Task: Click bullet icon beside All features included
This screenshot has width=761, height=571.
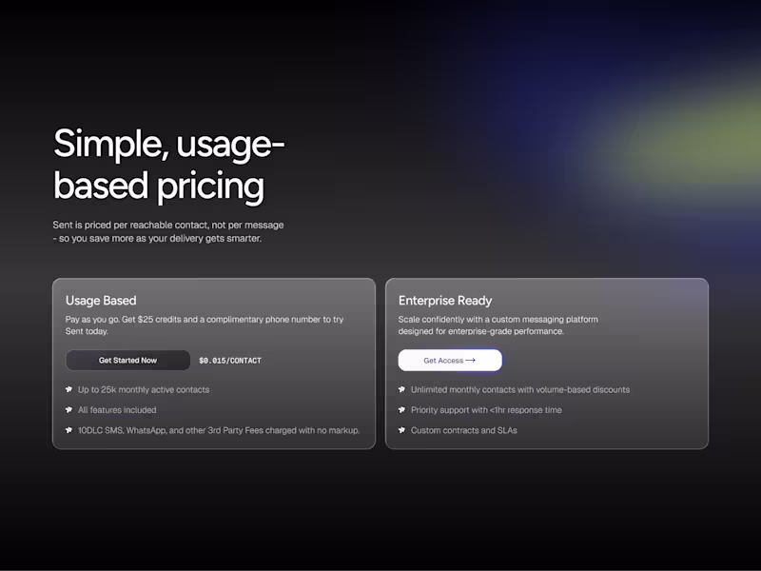Action: (68, 410)
